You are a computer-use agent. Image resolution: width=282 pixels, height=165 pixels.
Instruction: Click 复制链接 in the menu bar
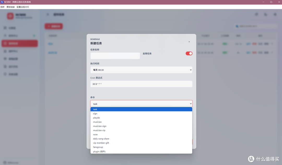tap(11, 7)
